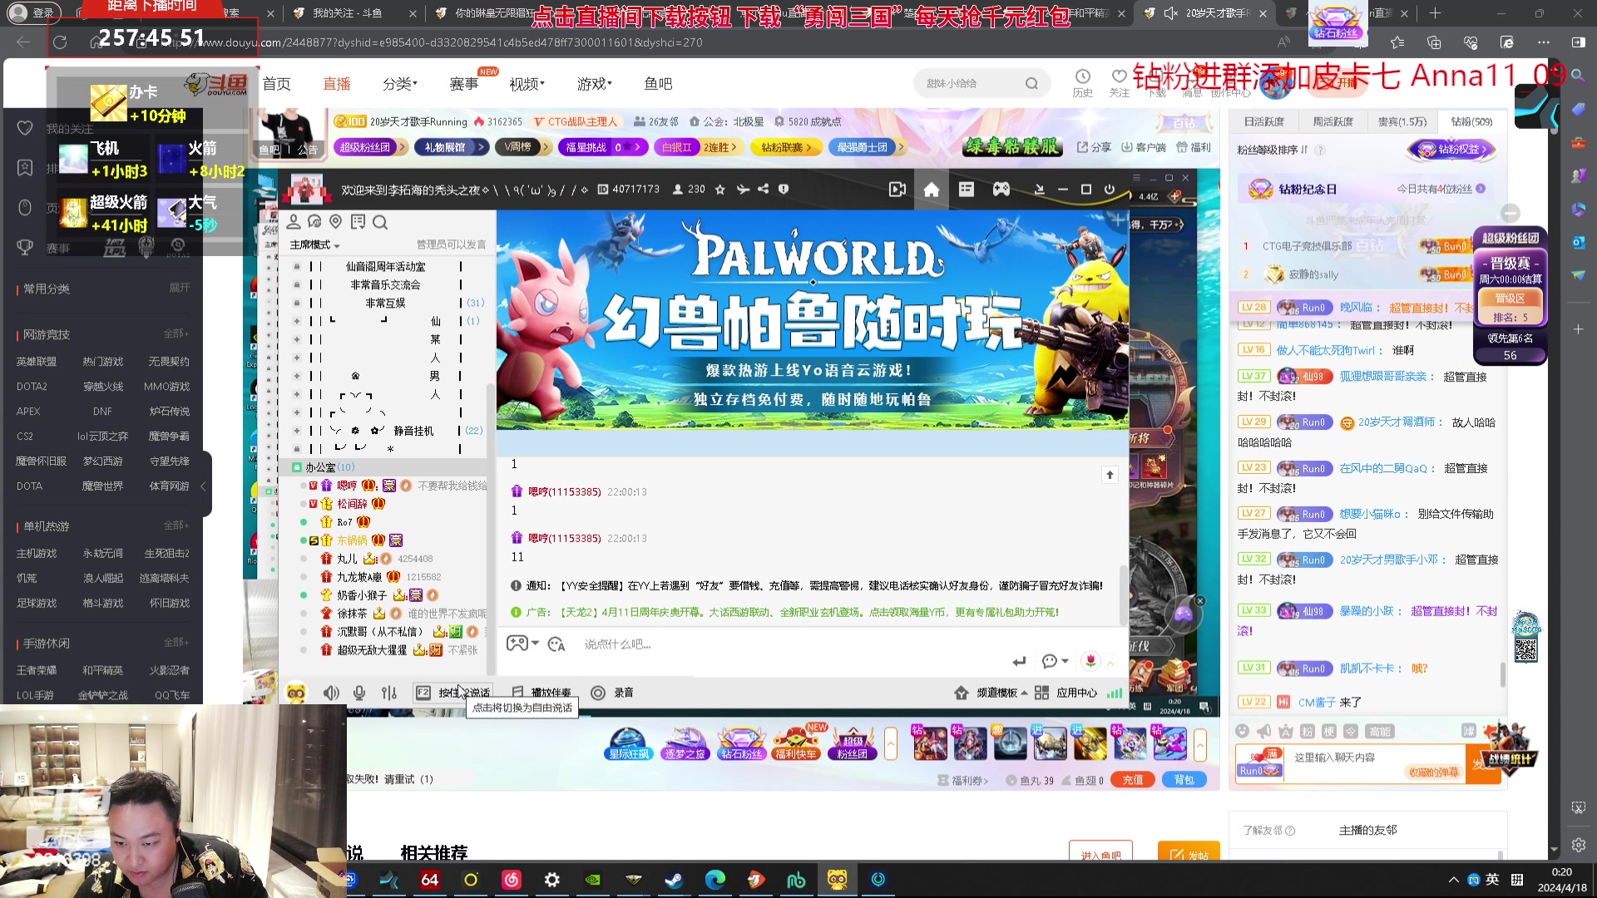Open the 钻石粉丝团 diamond fan club icon
The image size is (1597, 898).
741,743
